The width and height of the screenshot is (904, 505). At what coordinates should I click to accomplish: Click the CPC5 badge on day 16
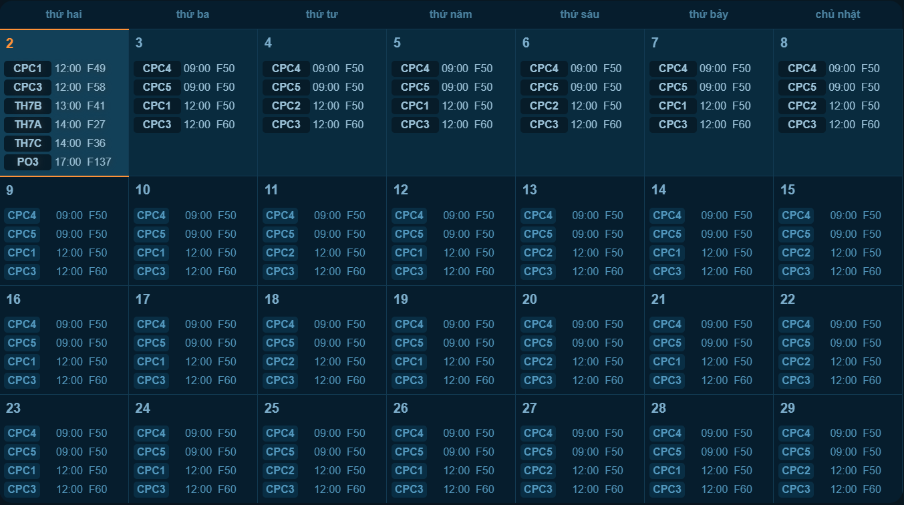click(22, 343)
